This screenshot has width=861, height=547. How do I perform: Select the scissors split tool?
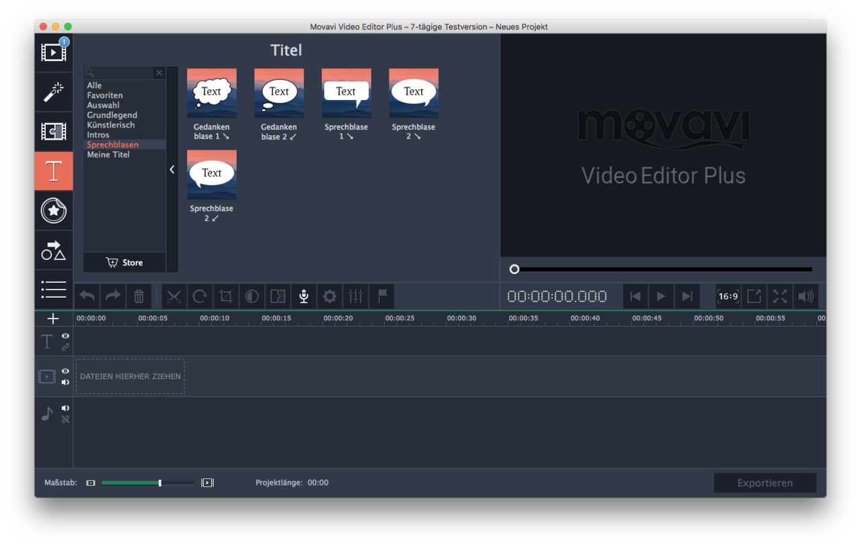click(174, 296)
